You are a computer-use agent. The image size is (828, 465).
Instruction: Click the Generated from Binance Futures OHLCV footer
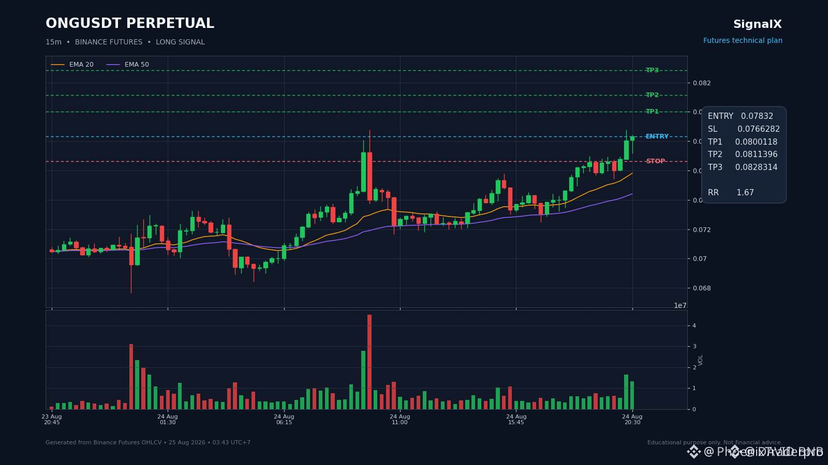[x=148, y=443]
